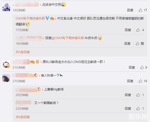Like the 有人科普一下 comment with 19 likes

click(x=140, y=81)
